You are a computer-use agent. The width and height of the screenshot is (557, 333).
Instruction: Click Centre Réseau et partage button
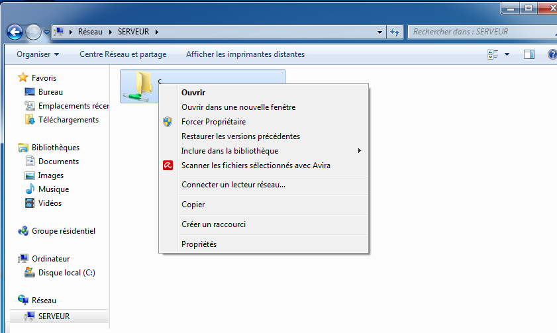coord(123,54)
